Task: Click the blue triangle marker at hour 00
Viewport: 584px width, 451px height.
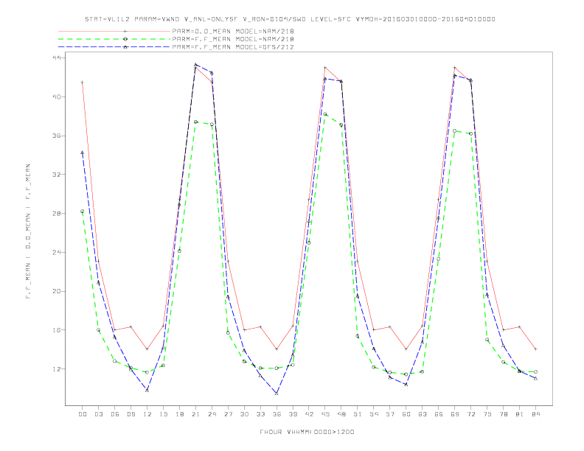Action: pyautogui.click(x=83, y=153)
